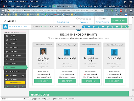Click the Upgrade Report button
Image resolution: width=134 pixels, height=101 pixels.
pyautogui.click(x=15, y=83)
